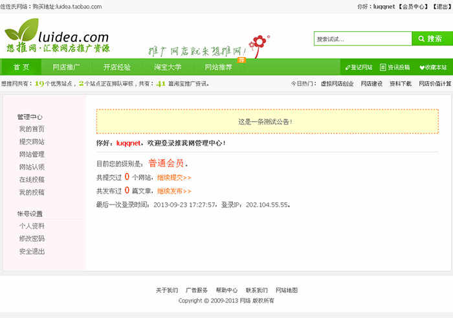This screenshot has height=318, width=453.
Task: Select 网站管理 in the sidebar
Action: pyautogui.click(x=32, y=154)
